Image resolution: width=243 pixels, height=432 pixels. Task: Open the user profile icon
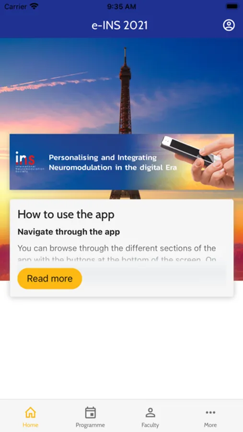(x=229, y=25)
